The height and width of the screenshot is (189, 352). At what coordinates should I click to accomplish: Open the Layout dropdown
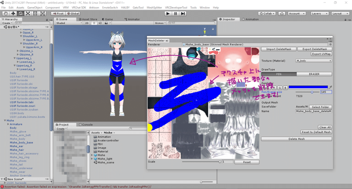(340, 14)
